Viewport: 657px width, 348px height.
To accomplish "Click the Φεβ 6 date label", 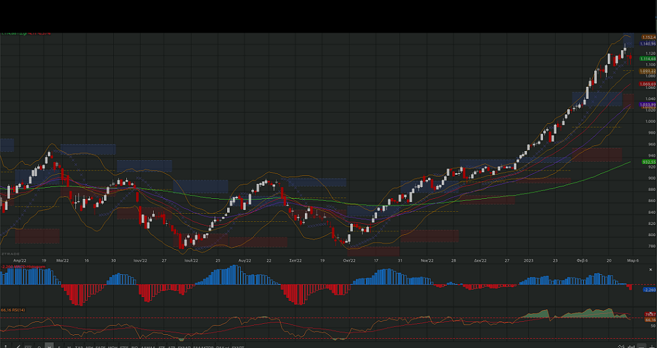I will [x=581, y=260].
